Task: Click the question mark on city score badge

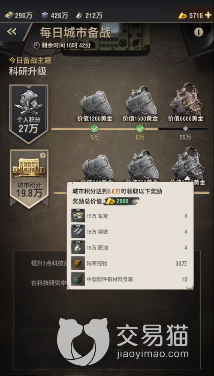Action: coord(43,155)
